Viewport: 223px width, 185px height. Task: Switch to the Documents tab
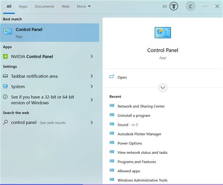pos(45,7)
